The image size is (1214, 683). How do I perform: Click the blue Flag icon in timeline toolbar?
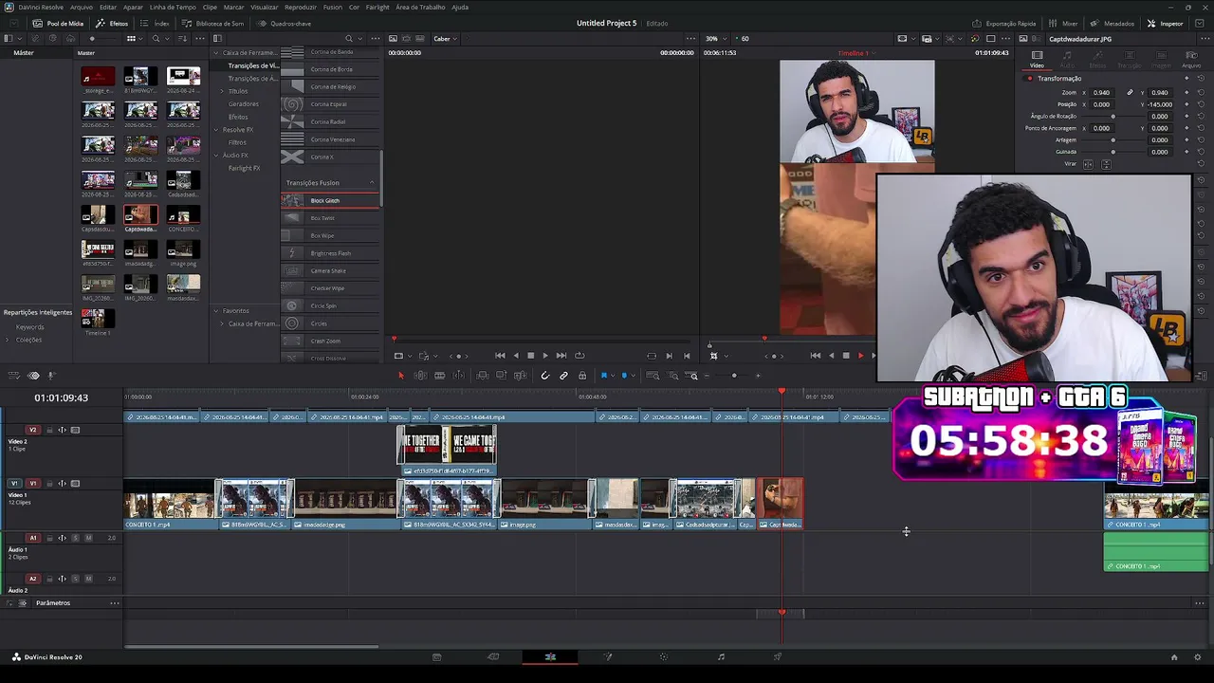pyautogui.click(x=603, y=376)
